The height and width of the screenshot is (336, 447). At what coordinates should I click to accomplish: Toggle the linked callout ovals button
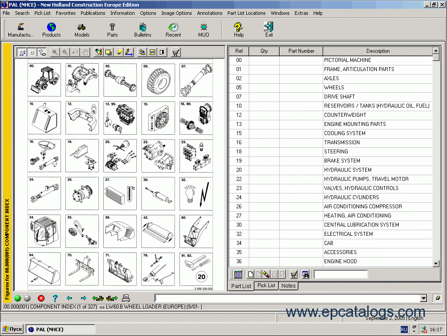click(42, 52)
